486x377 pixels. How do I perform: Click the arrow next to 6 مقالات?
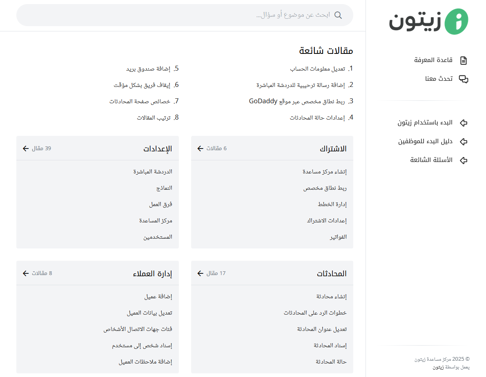pos(200,149)
